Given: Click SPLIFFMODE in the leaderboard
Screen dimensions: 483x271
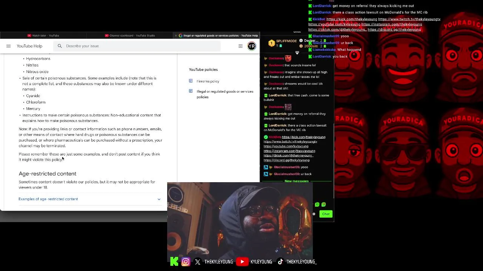Looking at the screenshot, I should click(286, 41).
